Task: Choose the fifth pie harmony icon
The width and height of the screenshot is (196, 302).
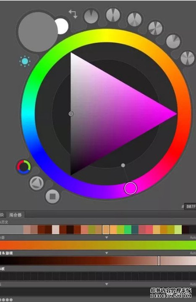Action: click(x=173, y=41)
